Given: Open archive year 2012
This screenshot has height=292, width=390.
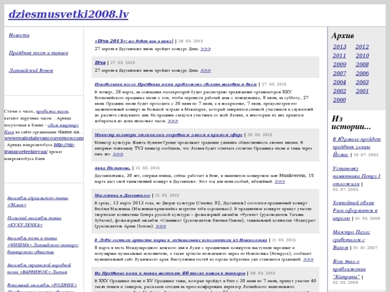Looking at the screenshot, I should point(362,47).
